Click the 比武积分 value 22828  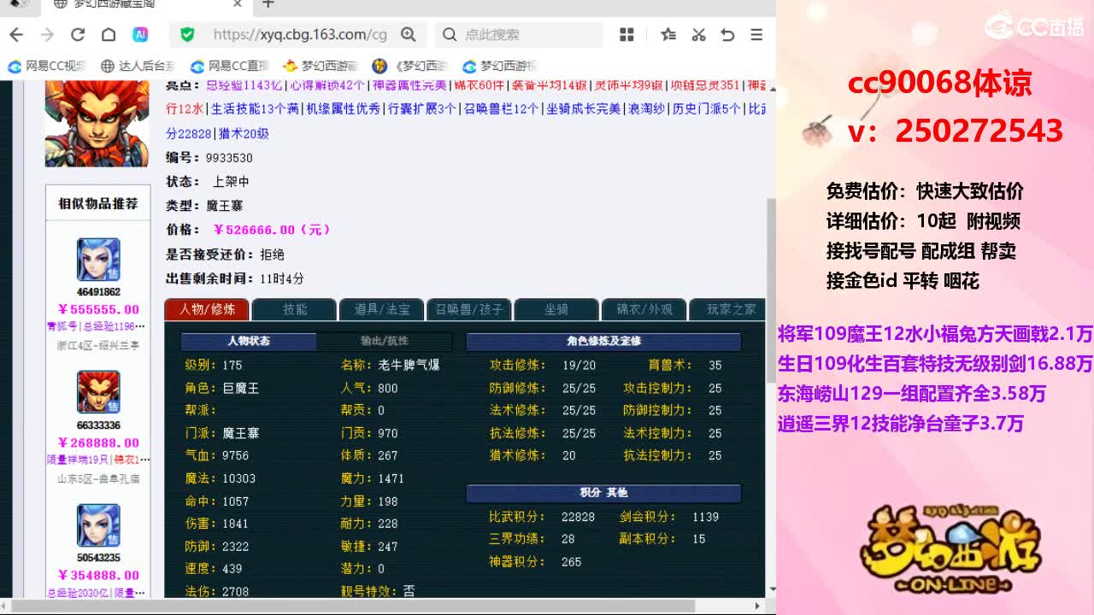point(578,517)
